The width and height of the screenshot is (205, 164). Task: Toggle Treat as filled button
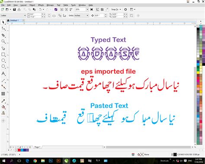point(131,16)
